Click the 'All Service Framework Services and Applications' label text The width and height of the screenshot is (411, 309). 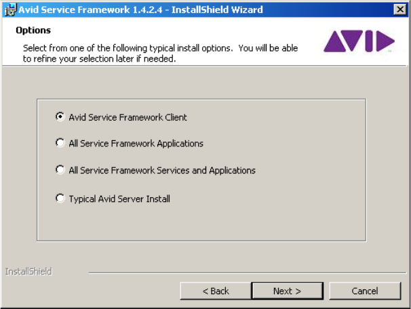(162, 171)
